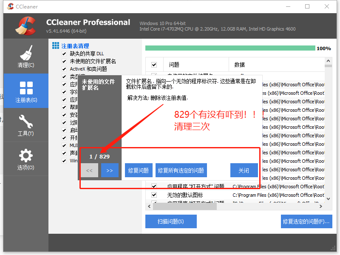Click the scroll left arrow of results list
The height and width of the screenshot is (255, 340).
(x=149, y=207)
